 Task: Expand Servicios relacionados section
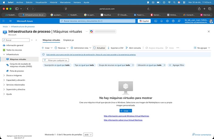(x=4, y=85)
